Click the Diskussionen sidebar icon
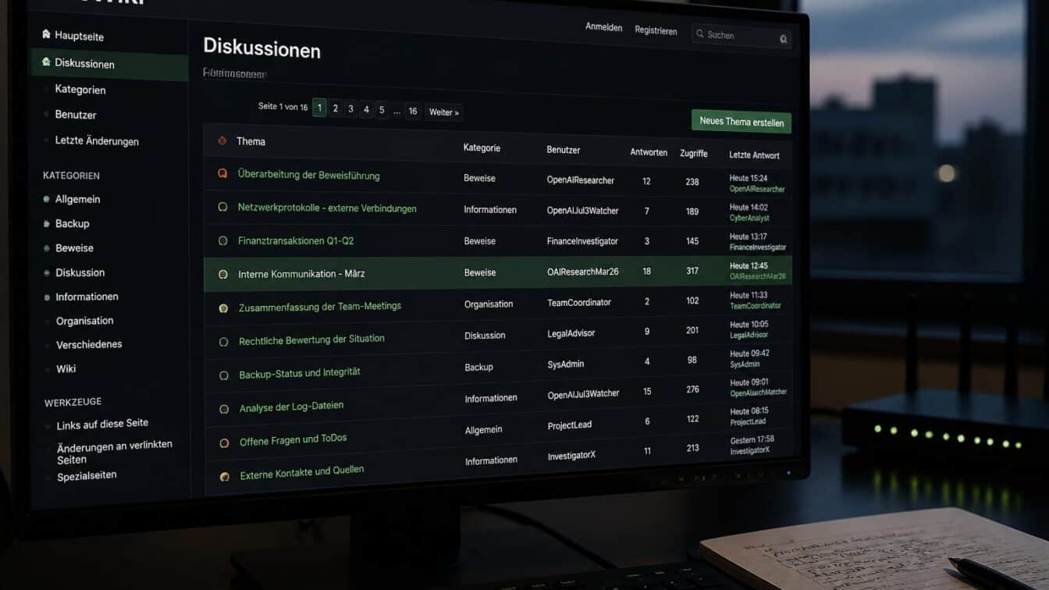 (x=46, y=62)
